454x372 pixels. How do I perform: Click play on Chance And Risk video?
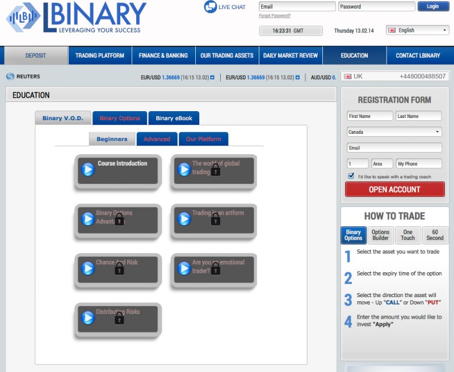(x=88, y=268)
